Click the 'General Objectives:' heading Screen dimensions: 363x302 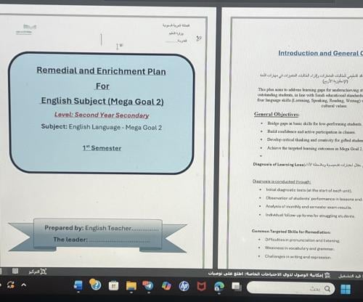click(277, 114)
